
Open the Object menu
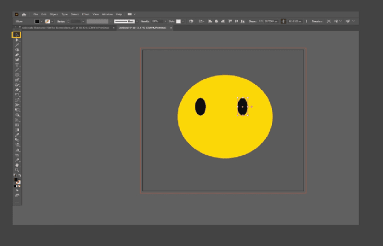coord(54,14)
